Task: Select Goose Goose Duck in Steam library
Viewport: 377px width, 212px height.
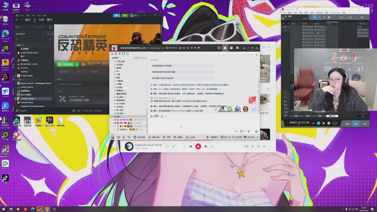Action: [x=29, y=53]
